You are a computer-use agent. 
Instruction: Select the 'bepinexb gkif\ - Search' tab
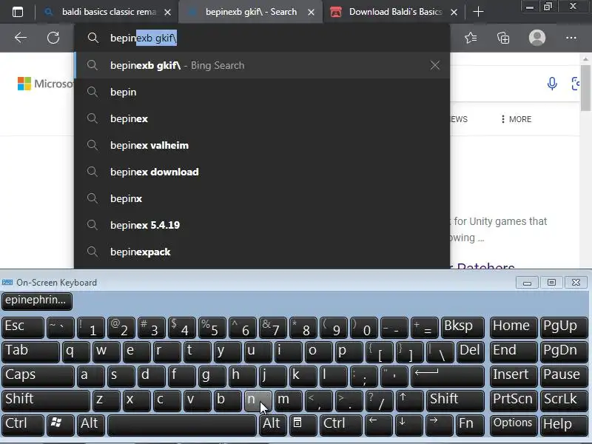click(x=251, y=12)
